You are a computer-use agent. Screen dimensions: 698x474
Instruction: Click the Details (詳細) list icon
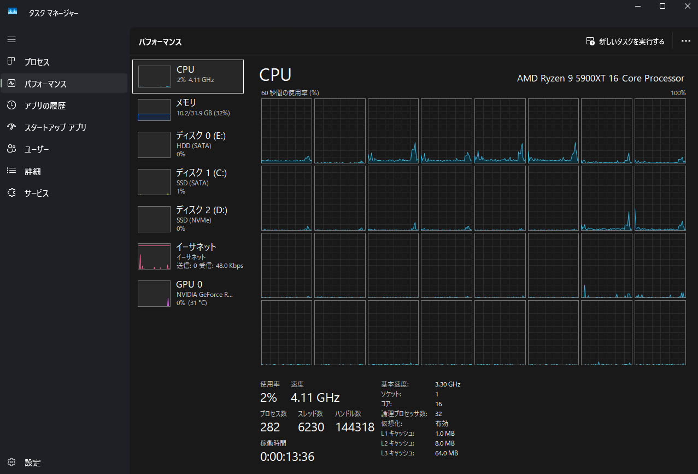point(11,171)
